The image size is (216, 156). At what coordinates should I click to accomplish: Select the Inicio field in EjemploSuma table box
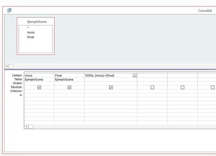pyautogui.click(x=31, y=33)
